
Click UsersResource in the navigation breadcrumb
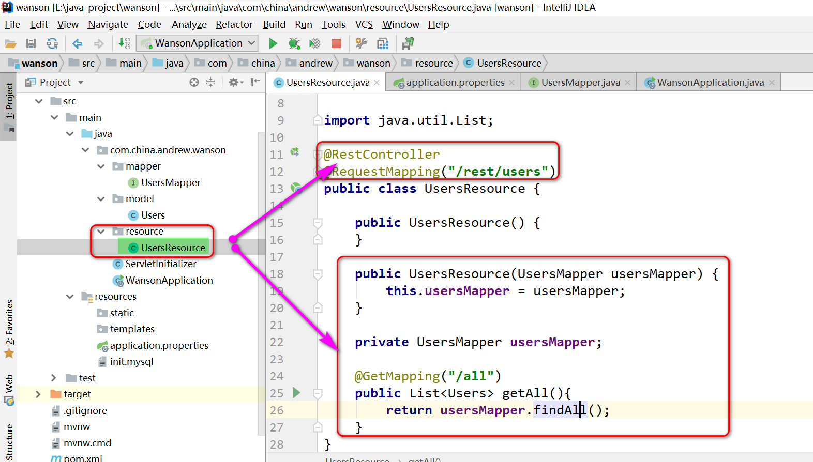(503, 63)
